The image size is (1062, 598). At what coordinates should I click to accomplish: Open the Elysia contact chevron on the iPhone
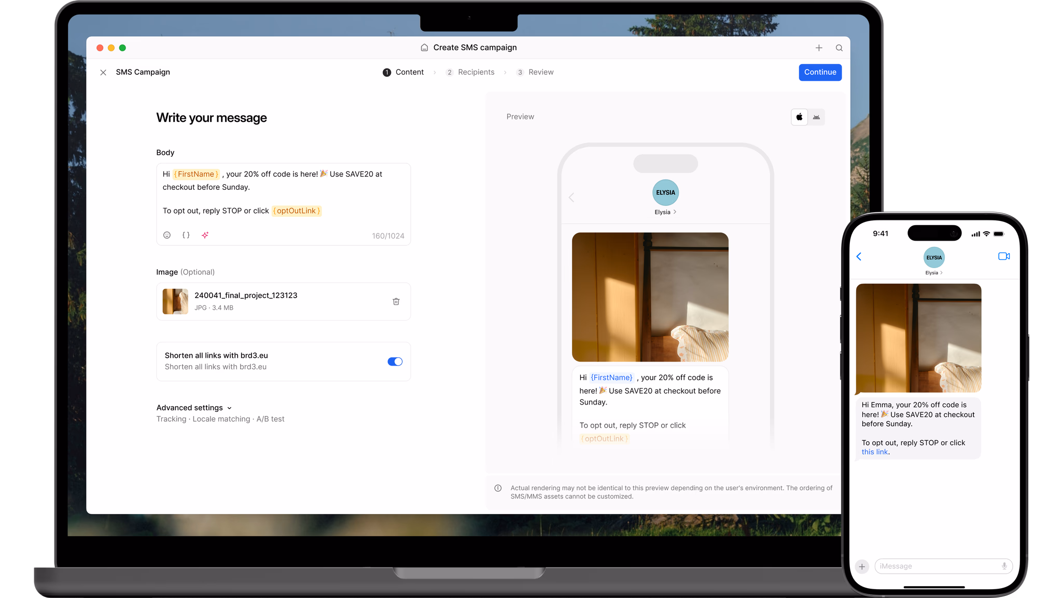point(941,273)
